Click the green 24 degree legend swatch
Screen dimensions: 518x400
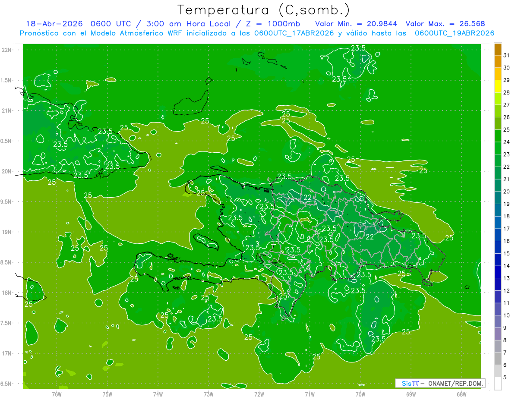tap(498, 136)
